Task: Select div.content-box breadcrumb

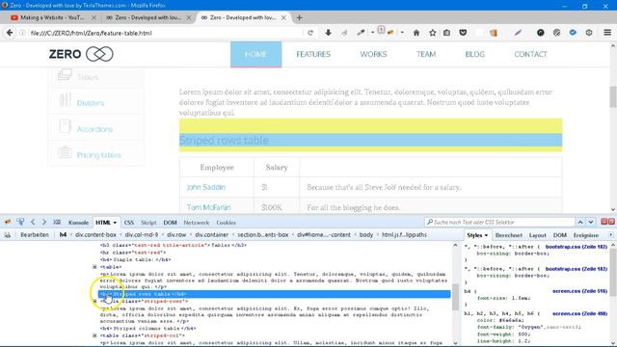Action: [95, 235]
